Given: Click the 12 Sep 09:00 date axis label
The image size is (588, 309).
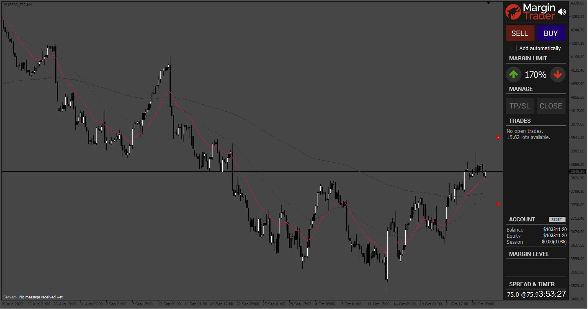Looking at the screenshot, I should [169, 304].
